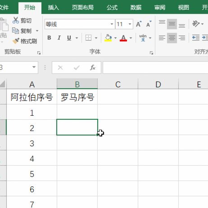
Task: Open the Borders dropdown arrow
Action: click(96, 38)
